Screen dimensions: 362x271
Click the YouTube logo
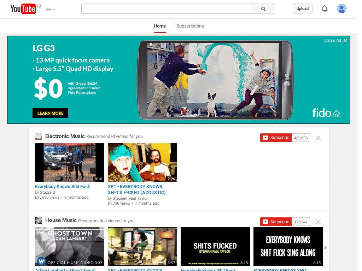(x=23, y=9)
